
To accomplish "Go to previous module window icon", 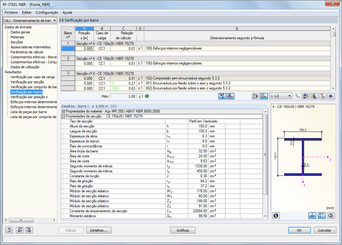I will (x=20, y=230).
